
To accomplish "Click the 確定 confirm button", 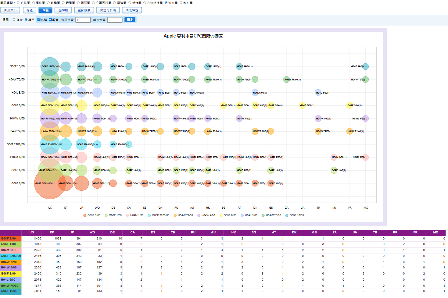I will point(130,20).
